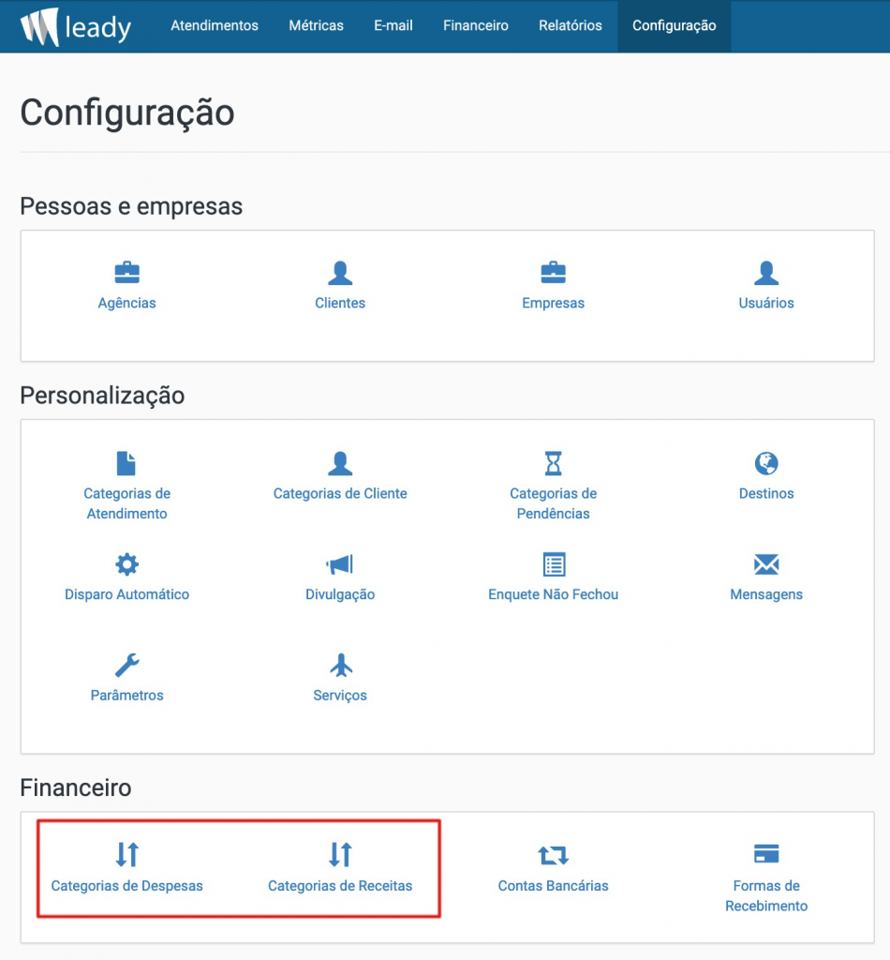890x960 pixels.
Task: Click the Enquete Não Fechou list icon
Action: (x=555, y=564)
